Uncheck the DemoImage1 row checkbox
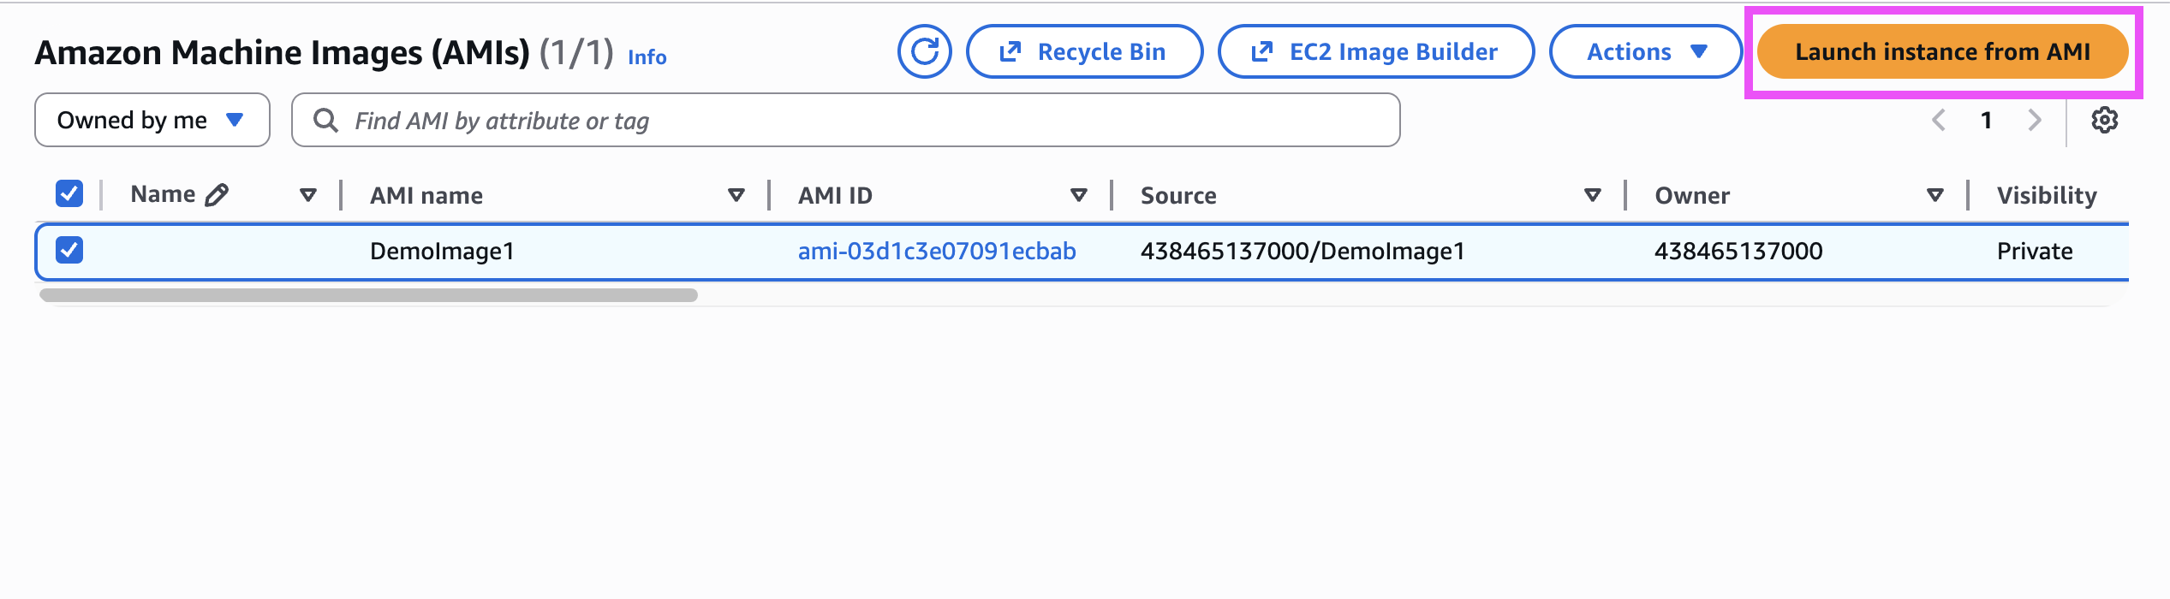Image resolution: width=2170 pixels, height=599 pixels. (x=69, y=251)
